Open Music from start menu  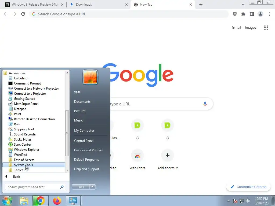[x=78, y=120]
